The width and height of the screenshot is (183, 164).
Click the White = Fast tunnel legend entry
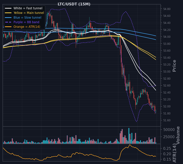(x=24, y=8)
